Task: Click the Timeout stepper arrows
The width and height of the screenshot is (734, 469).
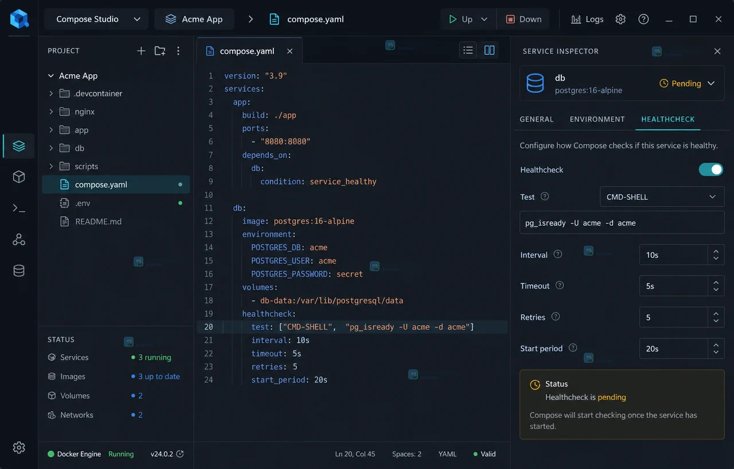Action: (x=716, y=286)
